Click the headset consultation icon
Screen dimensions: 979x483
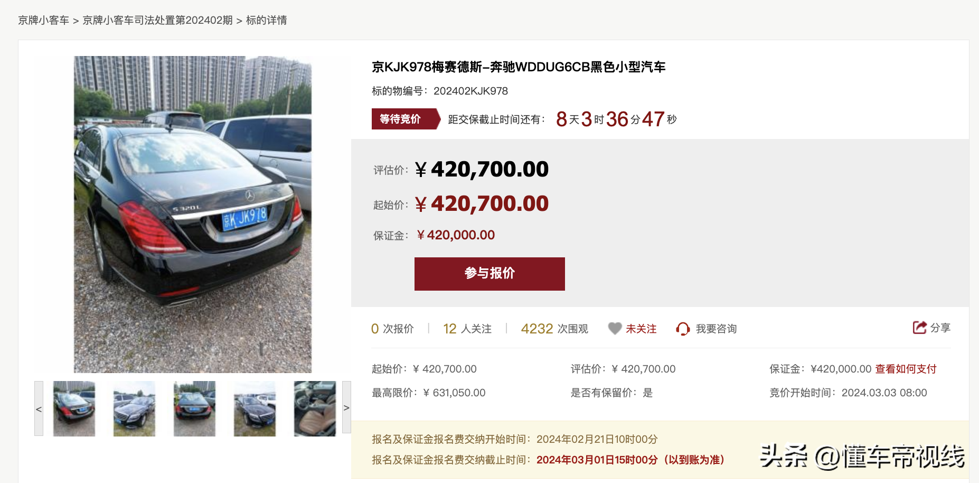683,329
